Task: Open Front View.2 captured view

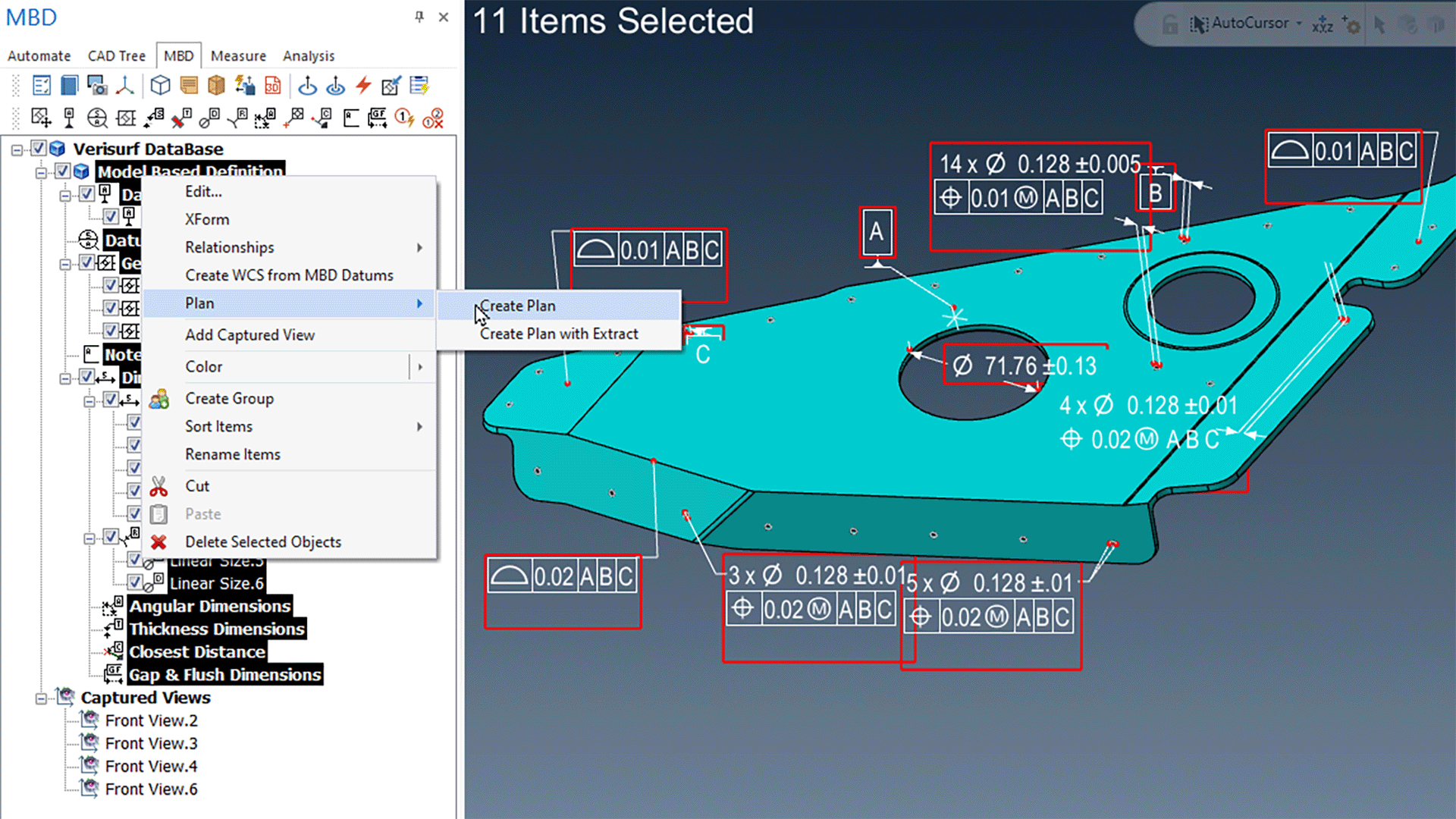Action: click(x=151, y=720)
